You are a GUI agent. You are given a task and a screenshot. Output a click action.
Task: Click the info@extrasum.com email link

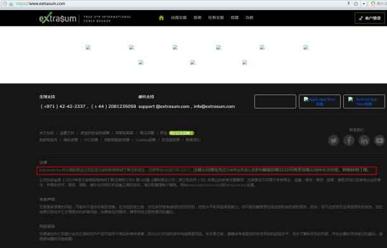(214, 107)
